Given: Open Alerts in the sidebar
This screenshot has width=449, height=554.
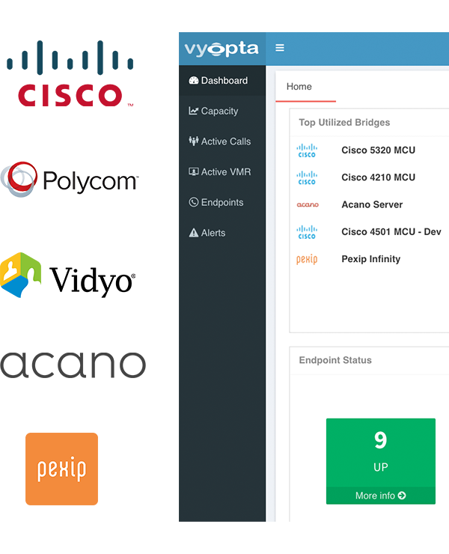Looking at the screenshot, I should [222, 233].
